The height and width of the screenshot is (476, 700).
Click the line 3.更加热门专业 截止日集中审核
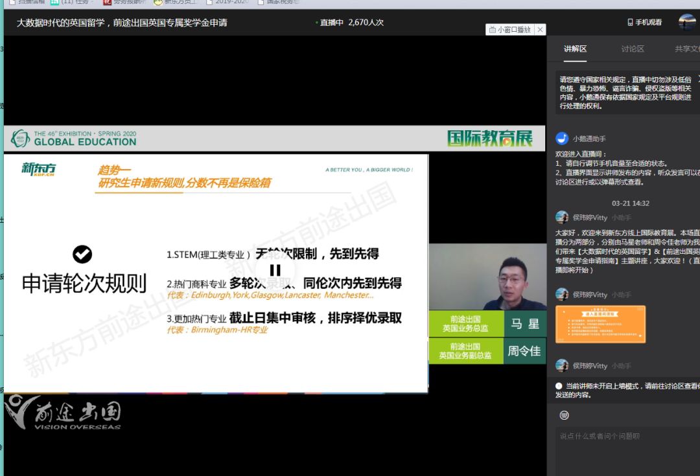[x=285, y=318]
